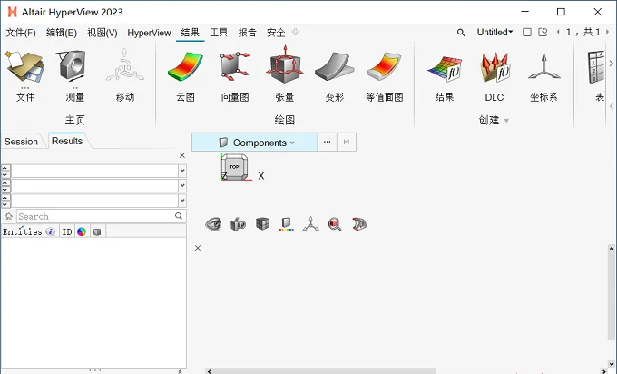Viewport: 617px width, 374px height.
Task: Click the page window type icon
Action: 543,33
